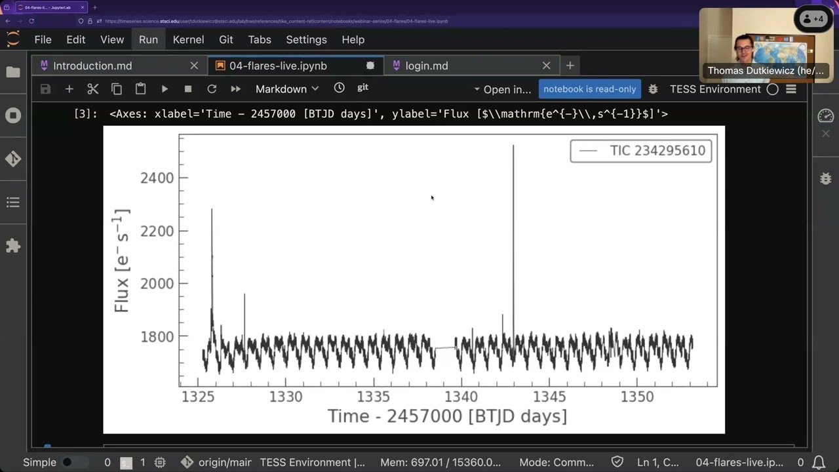Open the Git sidebar panel
The height and width of the screenshot is (472, 839).
pos(13,159)
